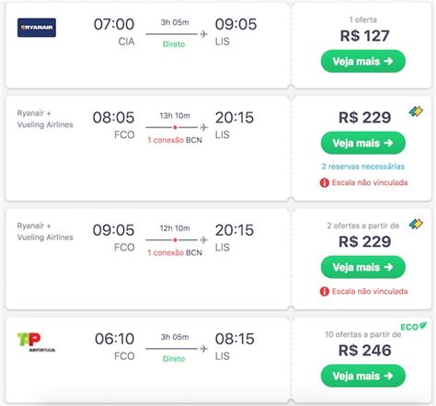
Task: Click 1 conexão BCN on 12h 10m flight
Action: point(175,253)
